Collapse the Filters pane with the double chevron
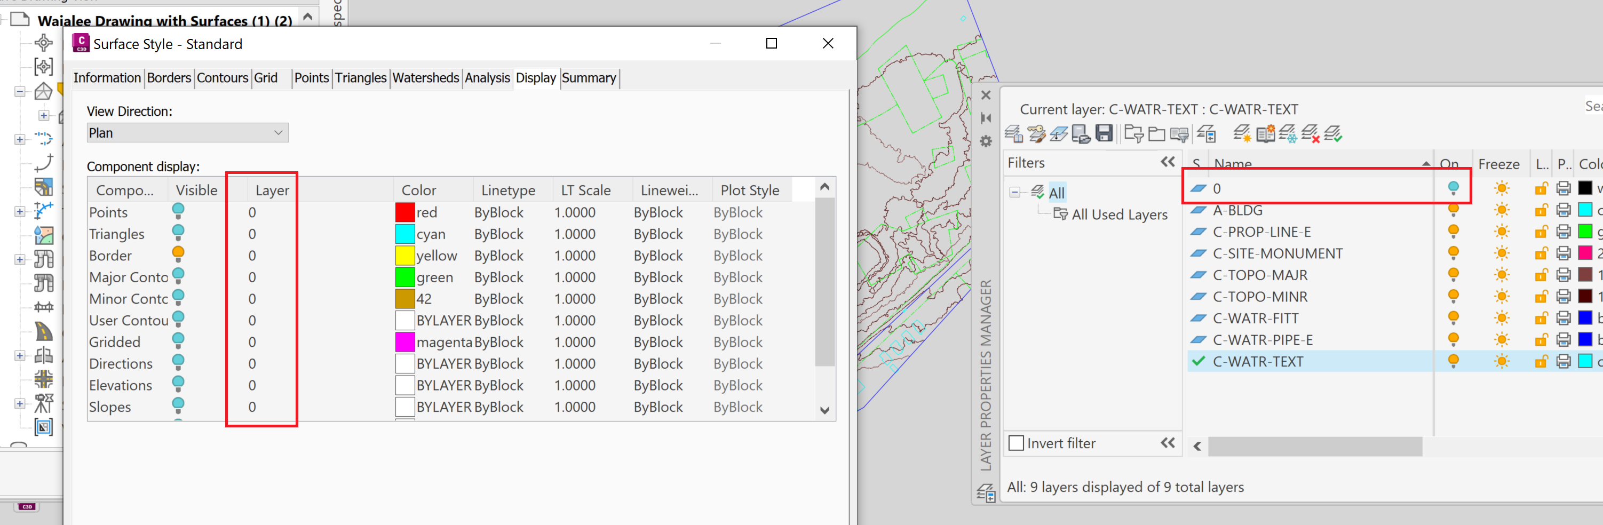 tap(1167, 161)
